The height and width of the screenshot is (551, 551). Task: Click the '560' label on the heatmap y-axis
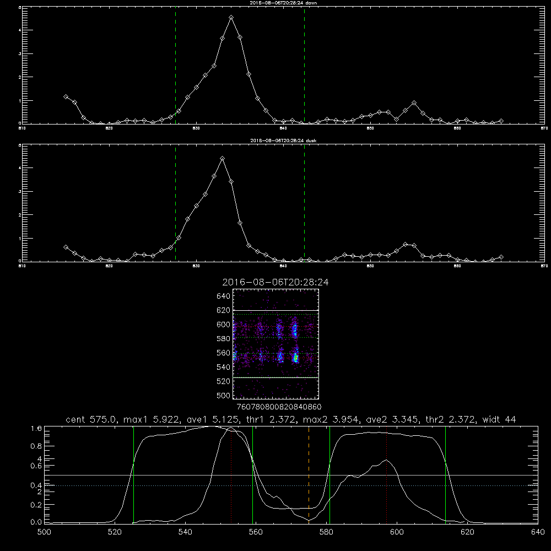[224, 353]
